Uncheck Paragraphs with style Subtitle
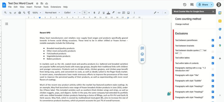 213,81
